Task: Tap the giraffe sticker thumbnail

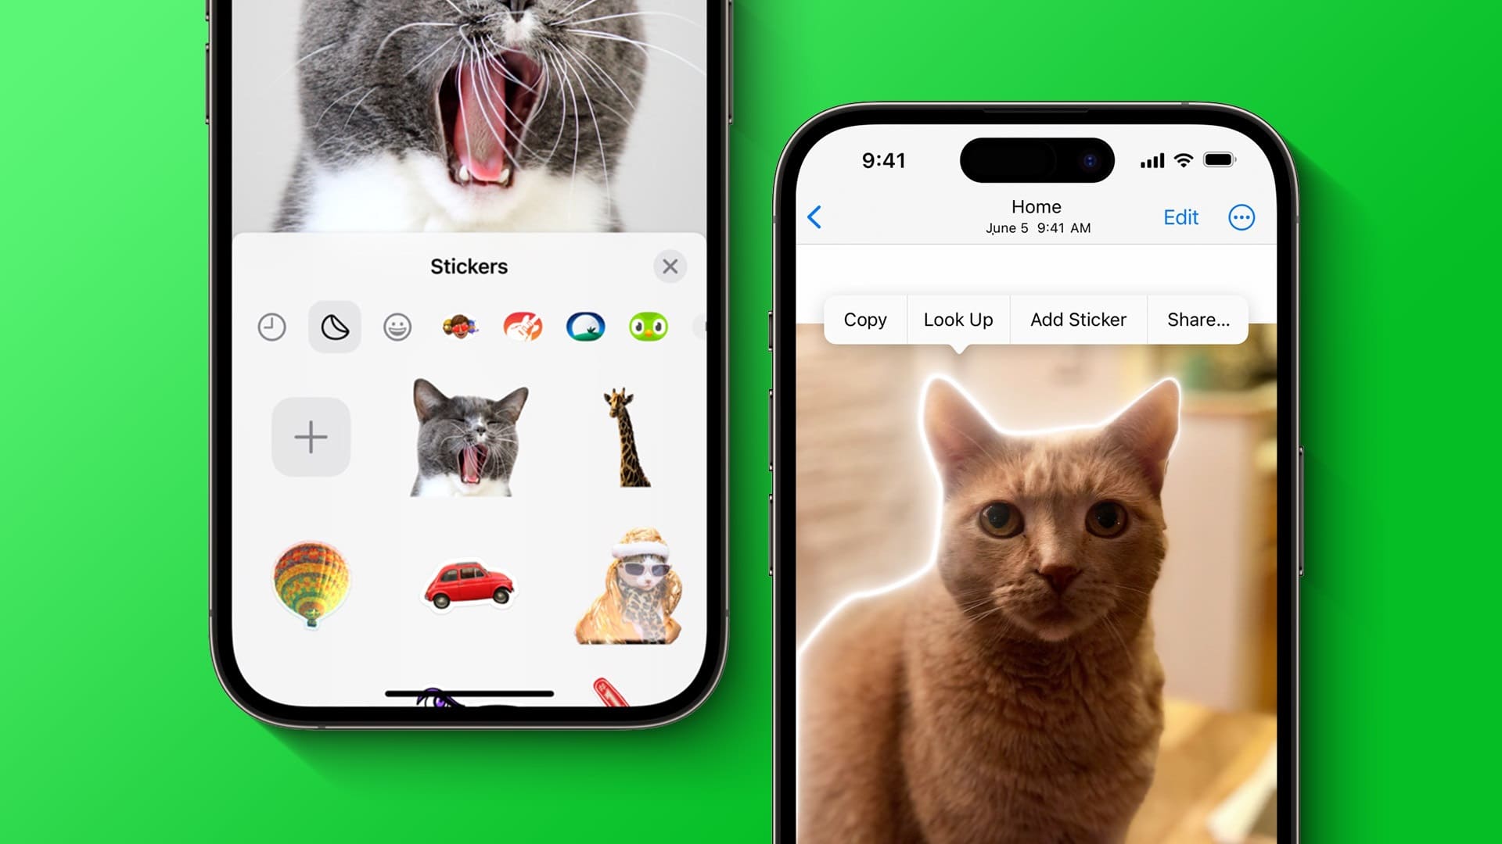Action: tap(624, 433)
